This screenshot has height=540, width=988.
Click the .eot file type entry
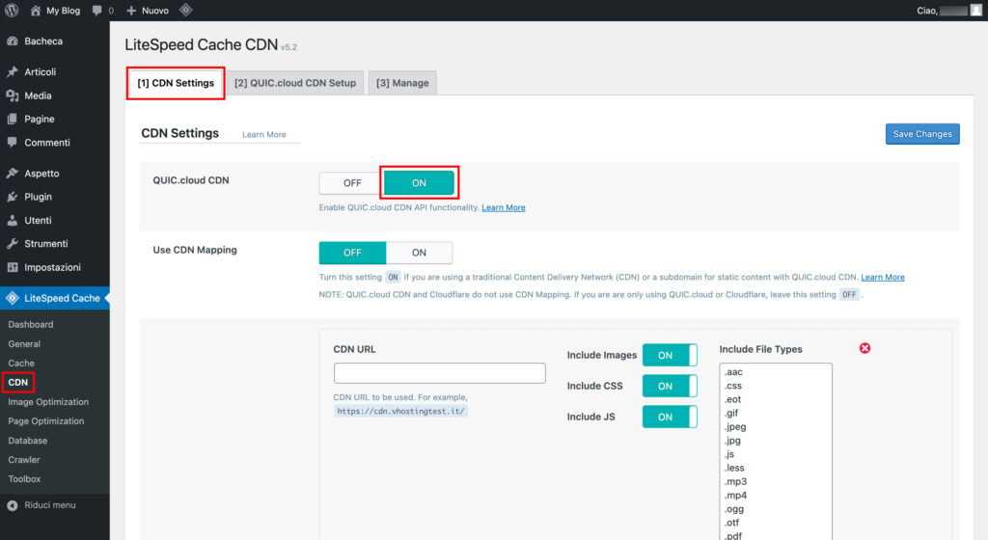point(732,399)
